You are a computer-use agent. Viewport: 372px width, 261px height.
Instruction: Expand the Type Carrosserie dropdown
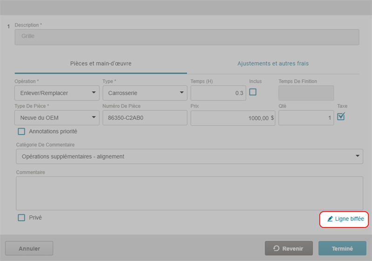coord(144,93)
